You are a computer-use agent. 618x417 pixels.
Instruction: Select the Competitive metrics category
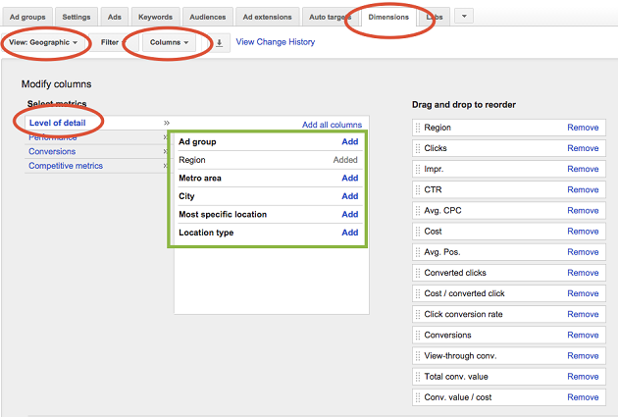pos(66,166)
